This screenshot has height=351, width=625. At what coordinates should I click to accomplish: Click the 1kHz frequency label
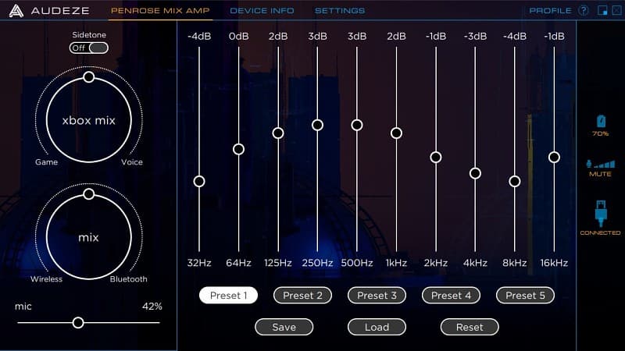[396, 263]
